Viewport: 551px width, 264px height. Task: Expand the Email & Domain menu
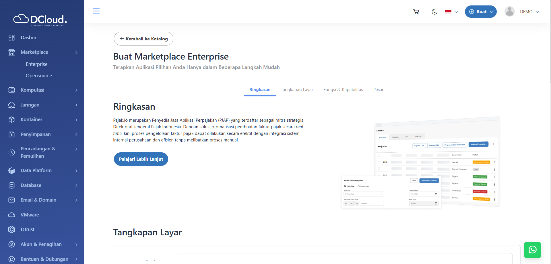click(43, 200)
